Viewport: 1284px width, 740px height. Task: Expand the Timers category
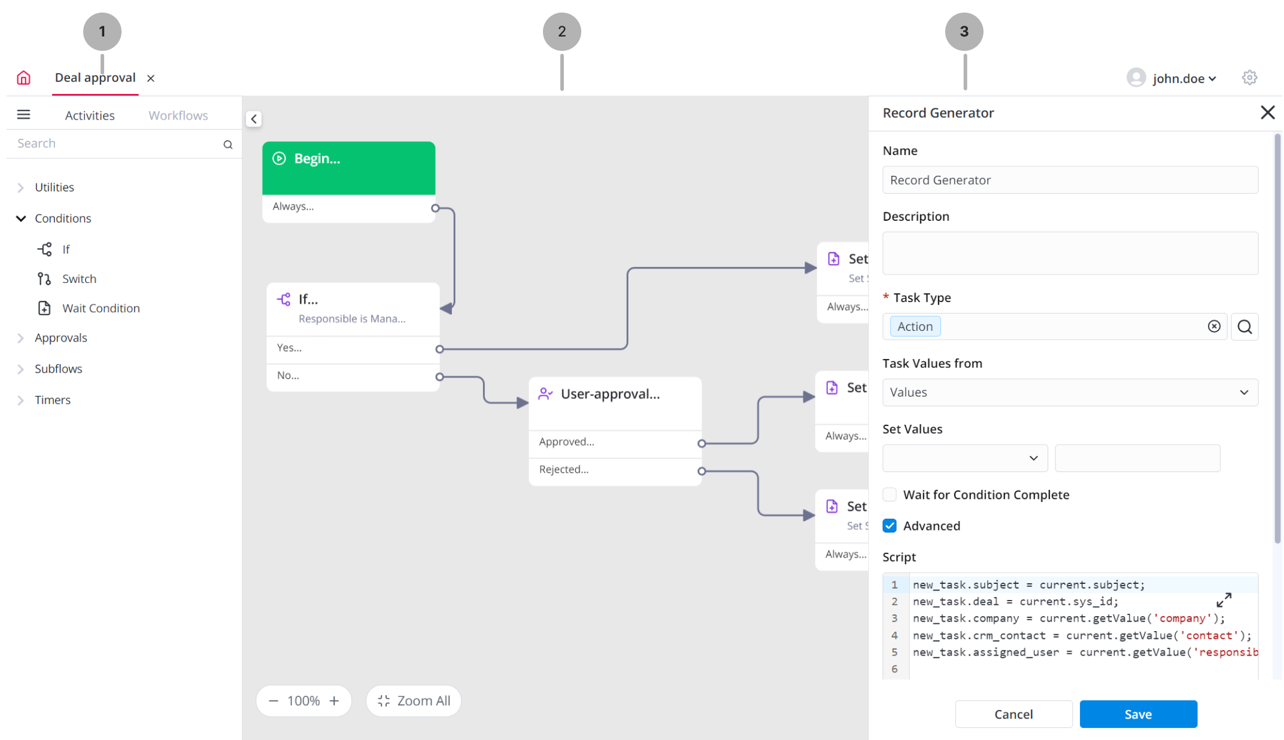[x=21, y=400]
